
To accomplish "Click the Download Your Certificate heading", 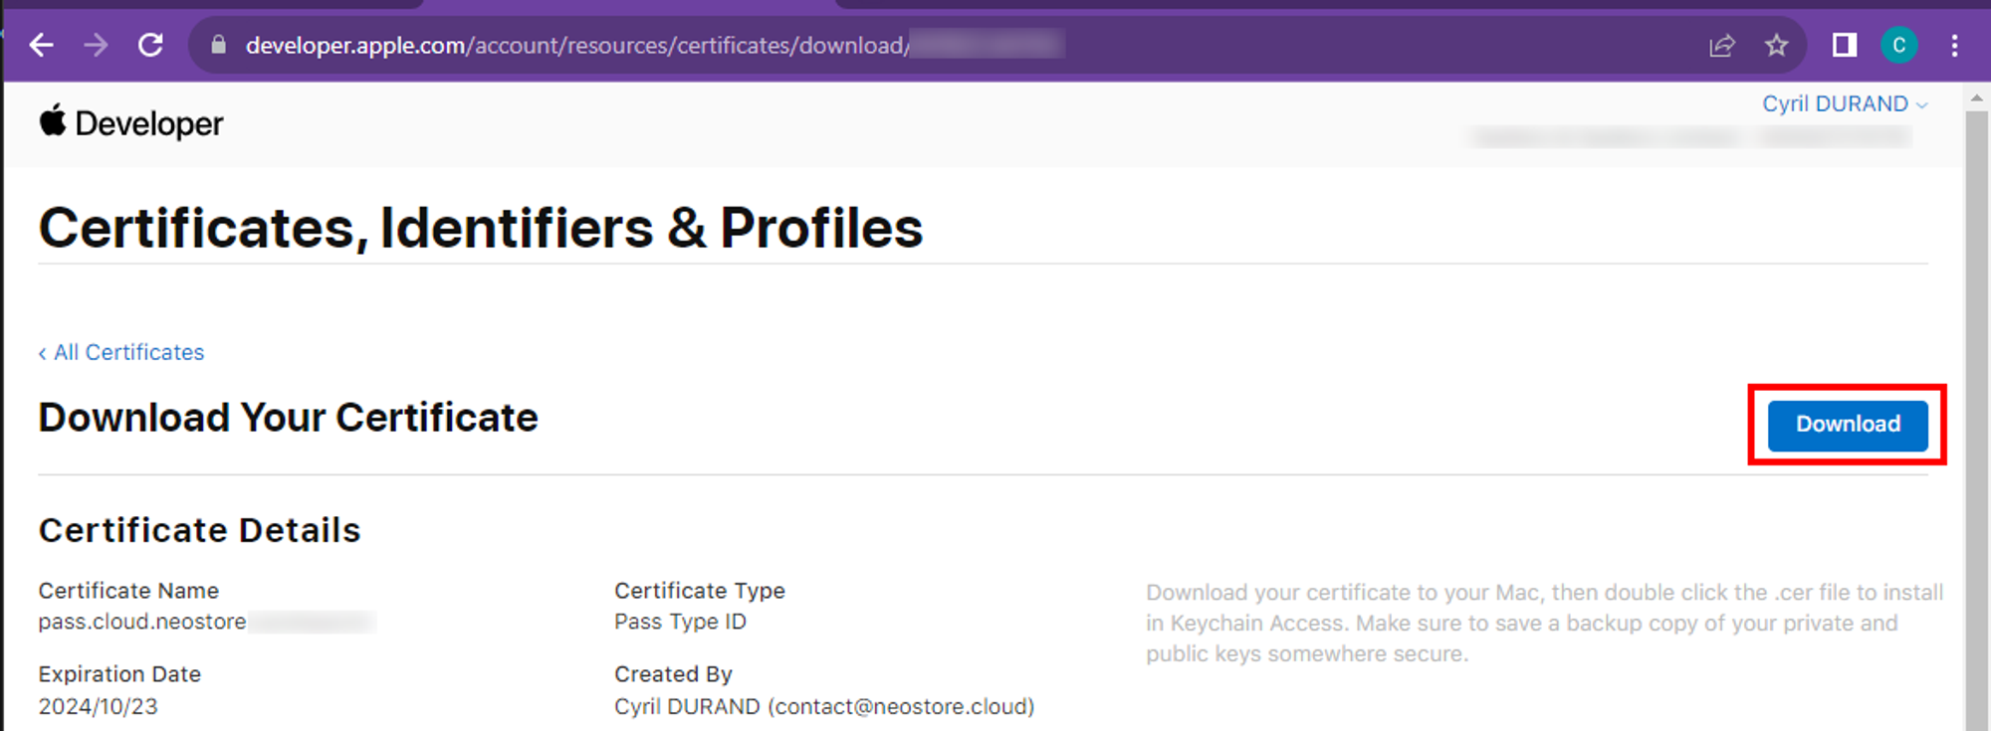I will 289,418.
